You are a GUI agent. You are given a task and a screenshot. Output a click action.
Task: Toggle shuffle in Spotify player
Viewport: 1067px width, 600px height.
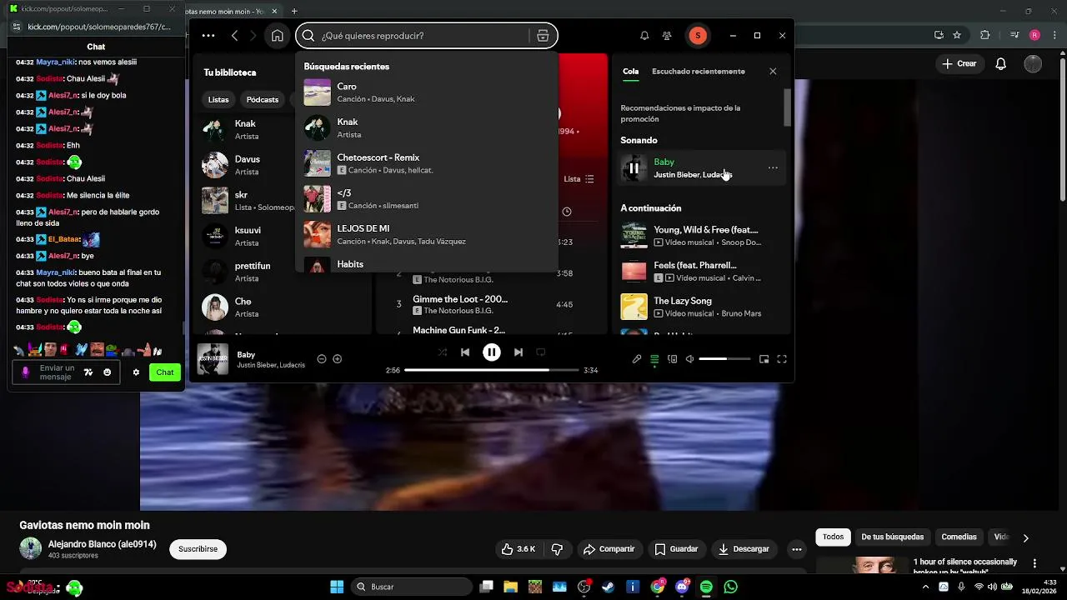pos(442,352)
